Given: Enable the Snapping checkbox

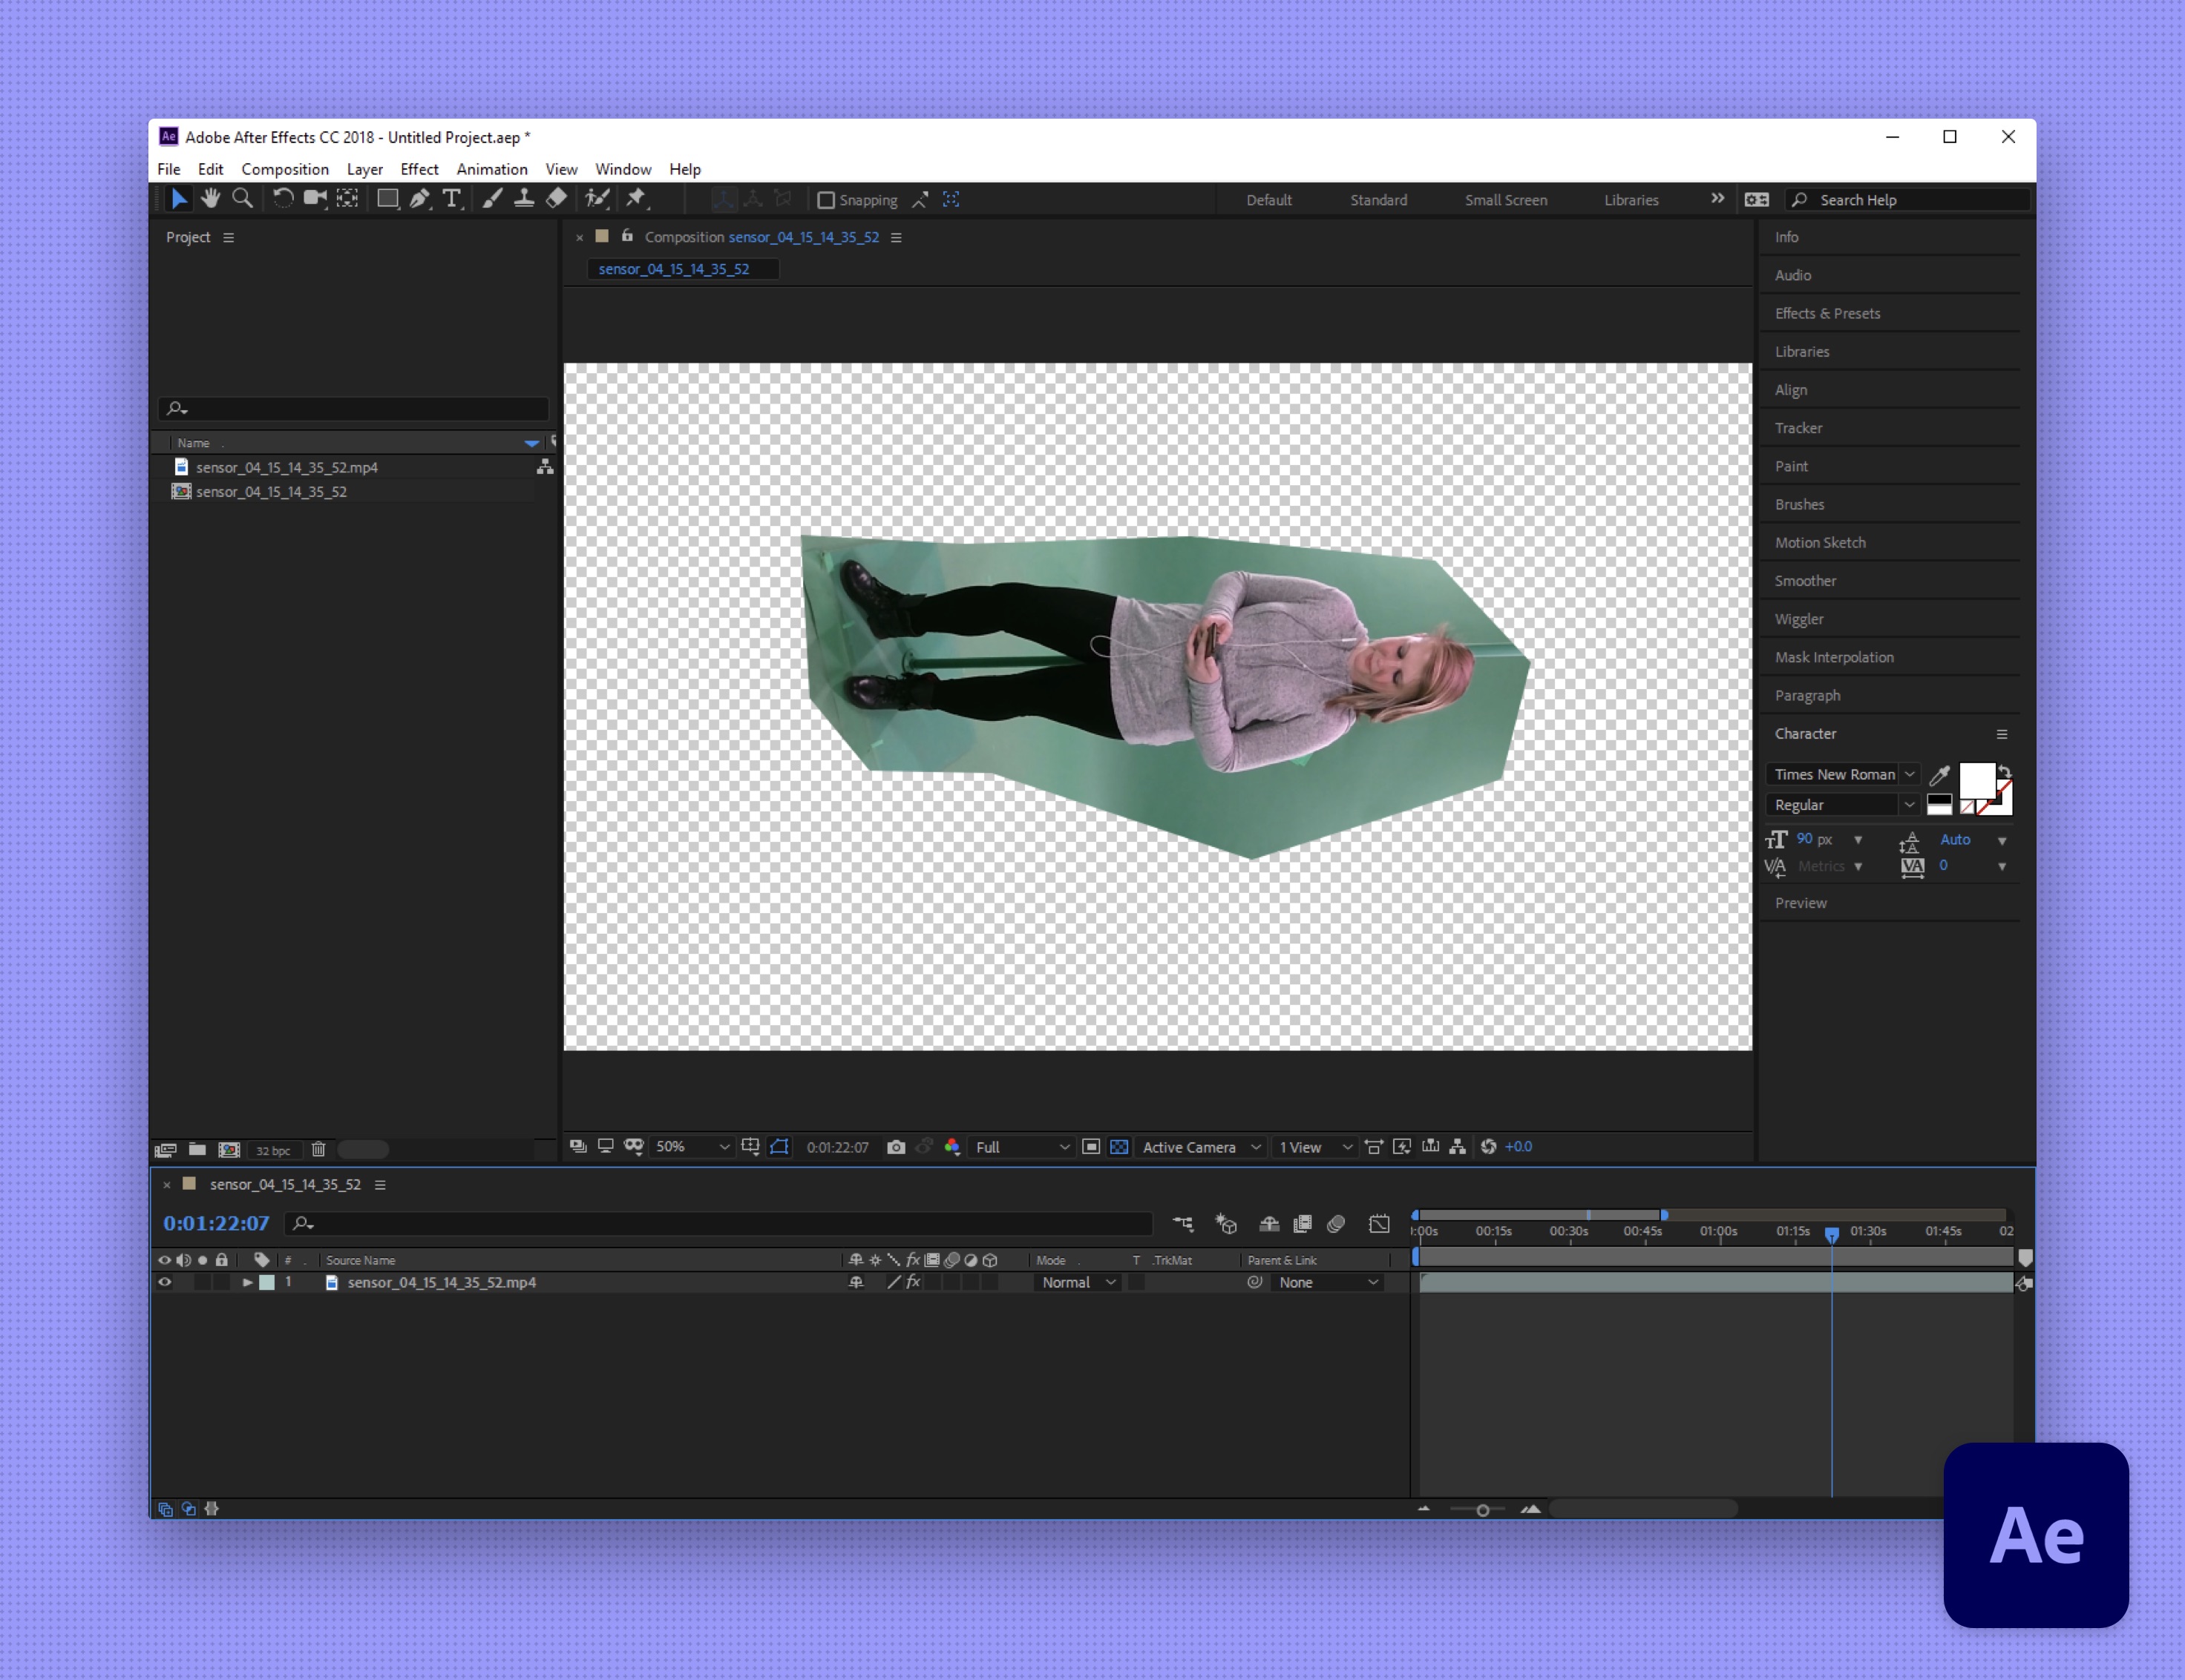Looking at the screenshot, I should [x=826, y=200].
